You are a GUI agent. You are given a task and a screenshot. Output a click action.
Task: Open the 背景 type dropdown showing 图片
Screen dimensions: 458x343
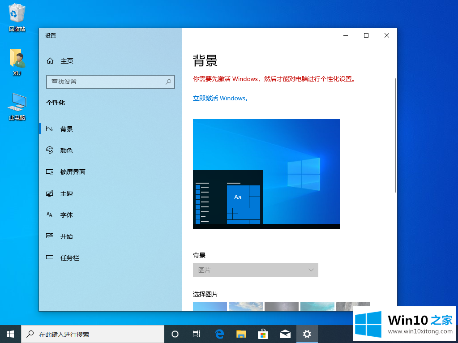click(x=255, y=270)
